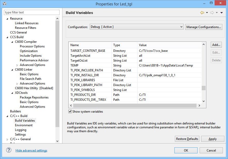Click in the filter text field

click(x=31, y=12)
